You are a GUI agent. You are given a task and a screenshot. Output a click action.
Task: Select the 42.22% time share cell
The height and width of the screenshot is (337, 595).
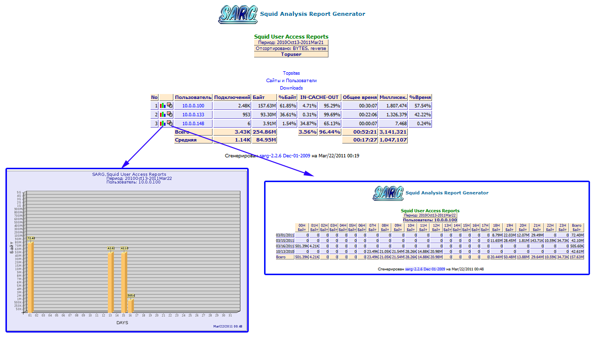pos(420,115)
